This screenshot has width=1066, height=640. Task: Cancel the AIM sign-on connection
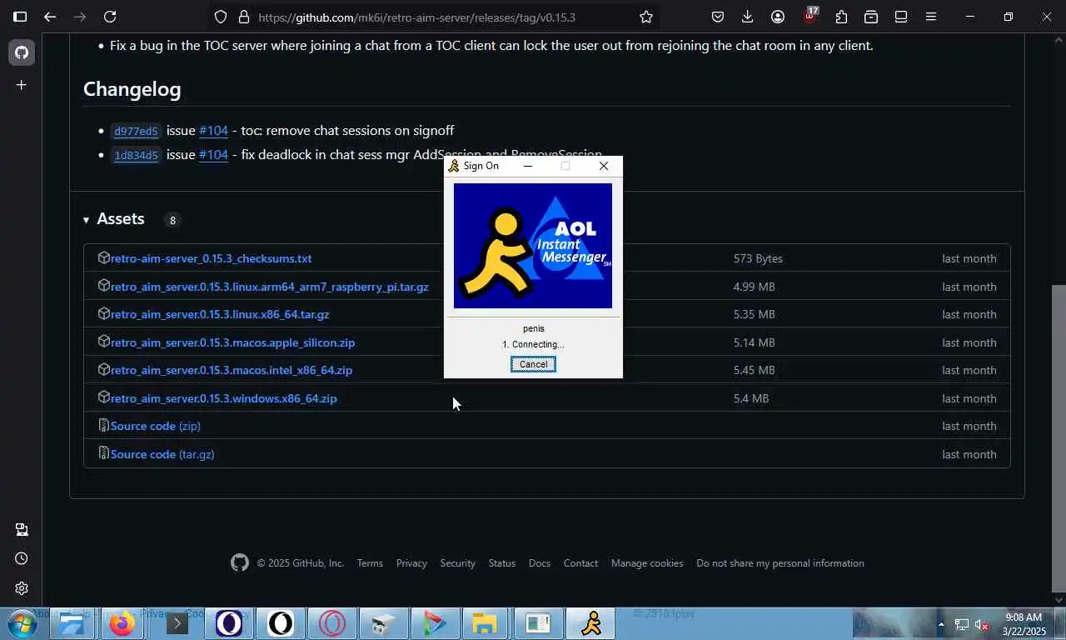pyautogui.click(x=533, y=364)
